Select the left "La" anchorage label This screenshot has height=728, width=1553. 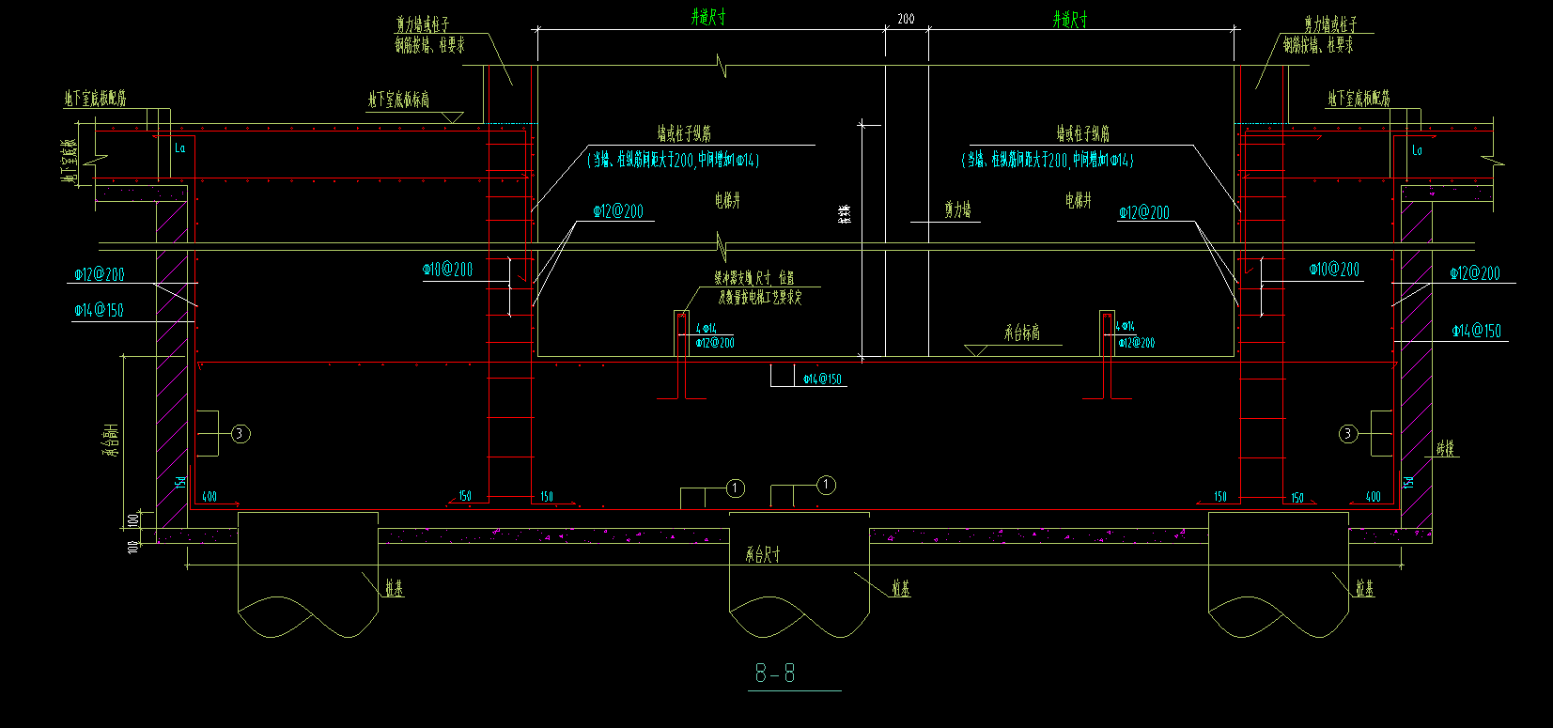(180, 147)
